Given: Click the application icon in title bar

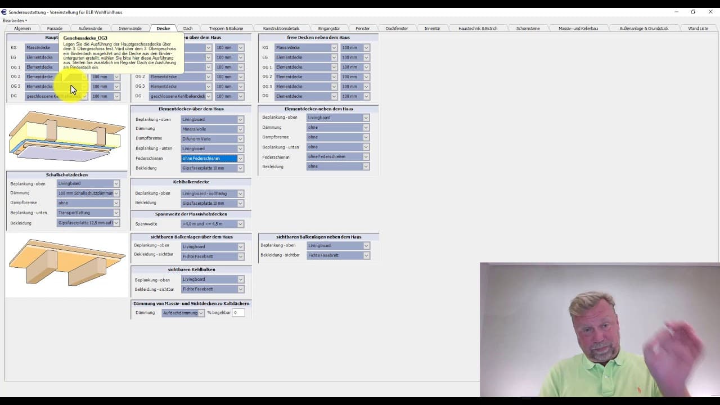Looking at the screenshot, I should tap(4, 12).
